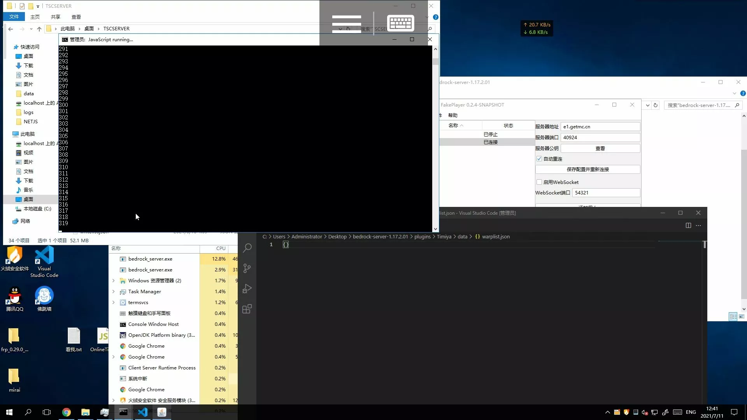Open the 佛跳墙 desktop icon
747x420 pixels.
click(x=44, y=299)
